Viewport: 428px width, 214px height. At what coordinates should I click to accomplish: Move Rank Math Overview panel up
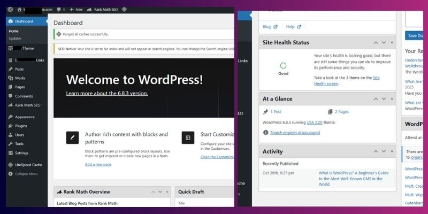[x=154, y=192]
